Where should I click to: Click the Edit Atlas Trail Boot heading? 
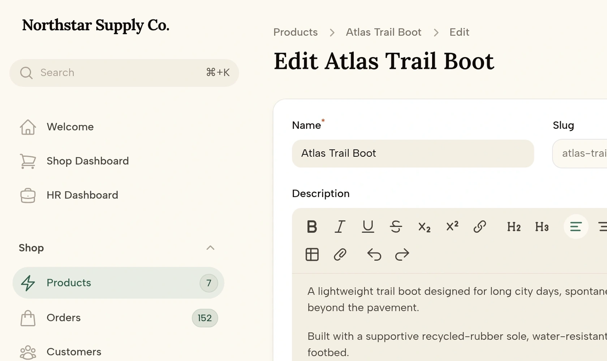click(x=384, y=61)
